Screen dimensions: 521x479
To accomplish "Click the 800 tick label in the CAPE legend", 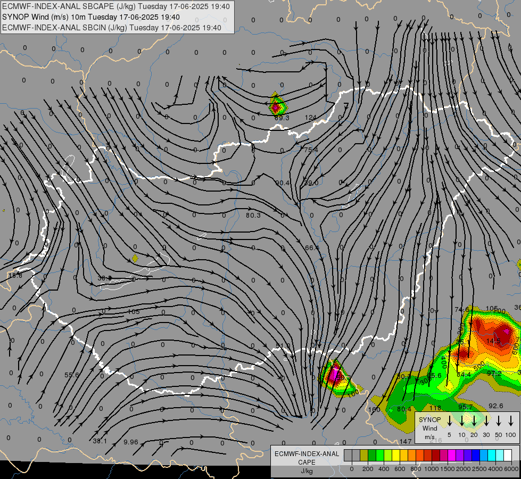I will [416, 469].
